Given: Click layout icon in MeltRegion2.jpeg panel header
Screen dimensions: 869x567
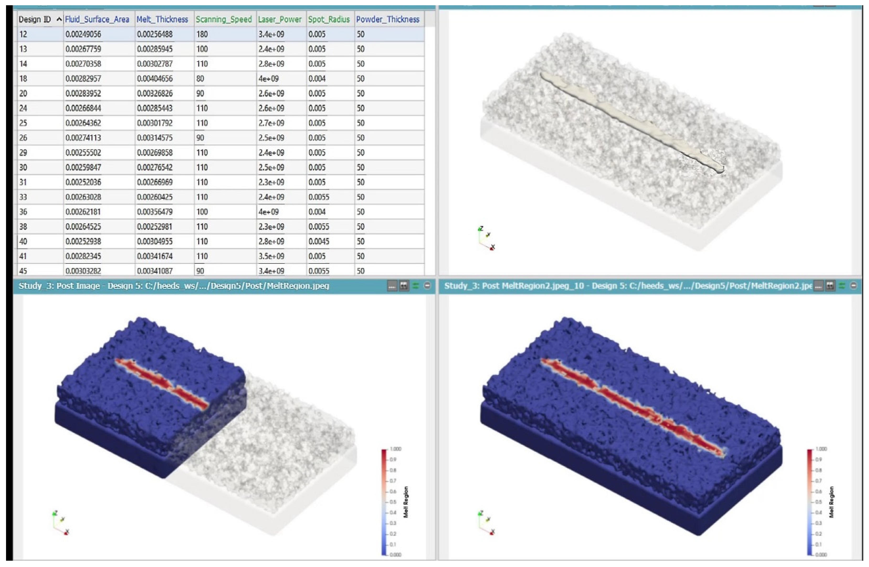Looking at the screenshot, I should 830,286.
